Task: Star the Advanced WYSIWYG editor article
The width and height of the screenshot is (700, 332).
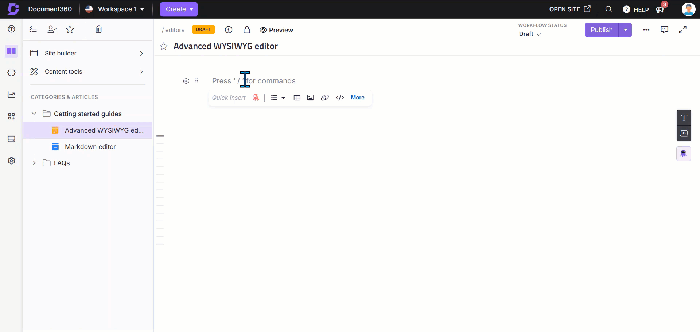Action: (164, 46)
